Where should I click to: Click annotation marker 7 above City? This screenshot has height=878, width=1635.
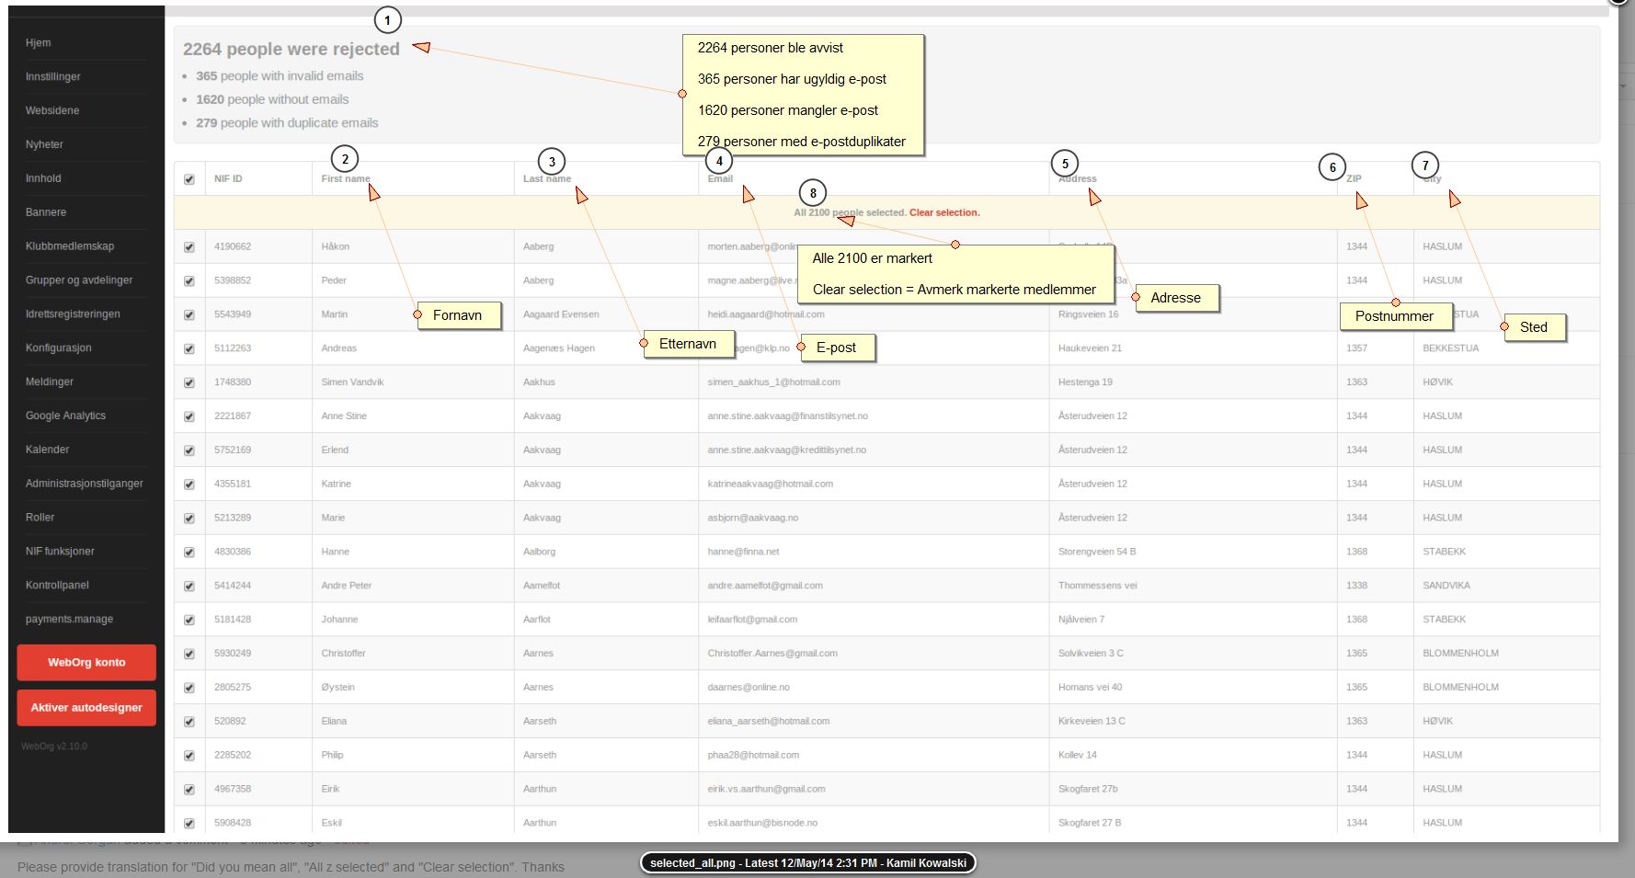pyautogui.click(x=1425, y=165)
